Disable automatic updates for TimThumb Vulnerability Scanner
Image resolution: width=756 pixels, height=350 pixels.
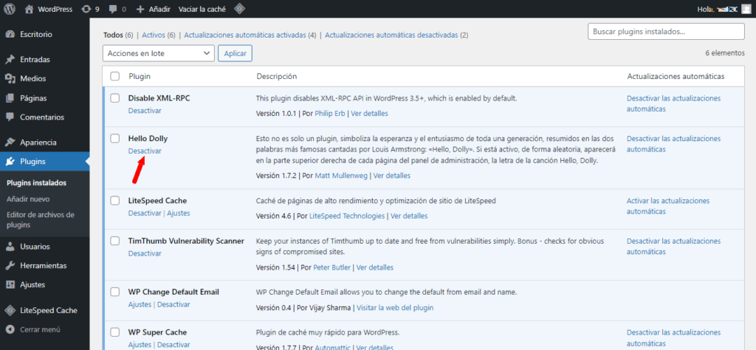point(673,246)
